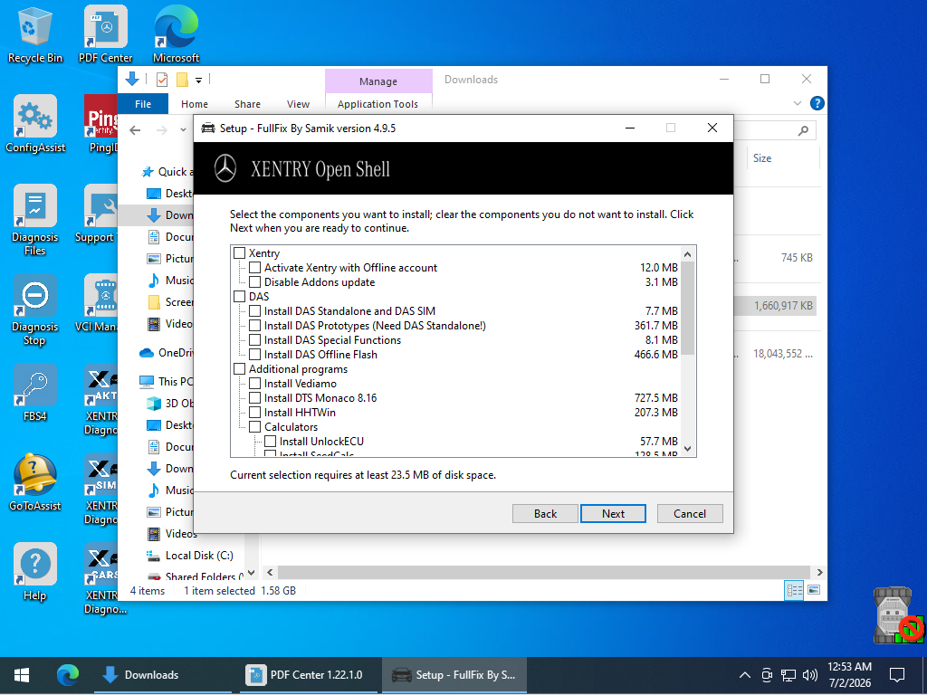Click the Explorer forward arrow

tap(161, 130)
